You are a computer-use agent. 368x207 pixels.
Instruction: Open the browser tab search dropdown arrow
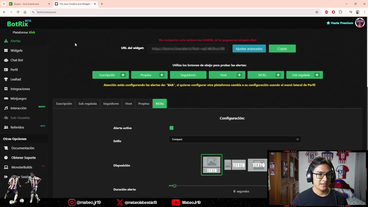[x=3, y=4]
